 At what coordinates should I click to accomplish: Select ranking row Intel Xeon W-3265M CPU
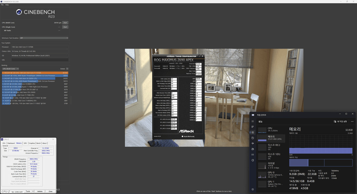click(x=35, y=79)
